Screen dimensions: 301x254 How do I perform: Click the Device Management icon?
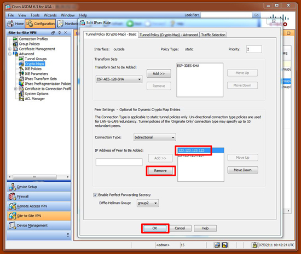(x=12, y=226)
